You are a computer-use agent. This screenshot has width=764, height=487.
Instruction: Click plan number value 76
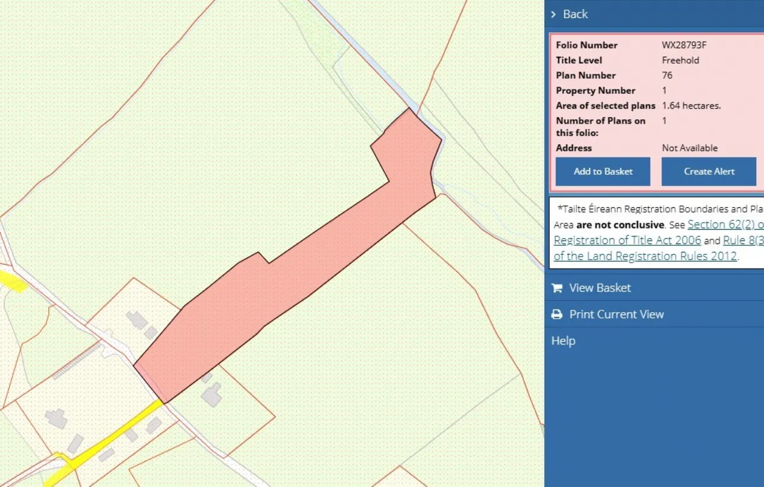click(x=667, y=75)
